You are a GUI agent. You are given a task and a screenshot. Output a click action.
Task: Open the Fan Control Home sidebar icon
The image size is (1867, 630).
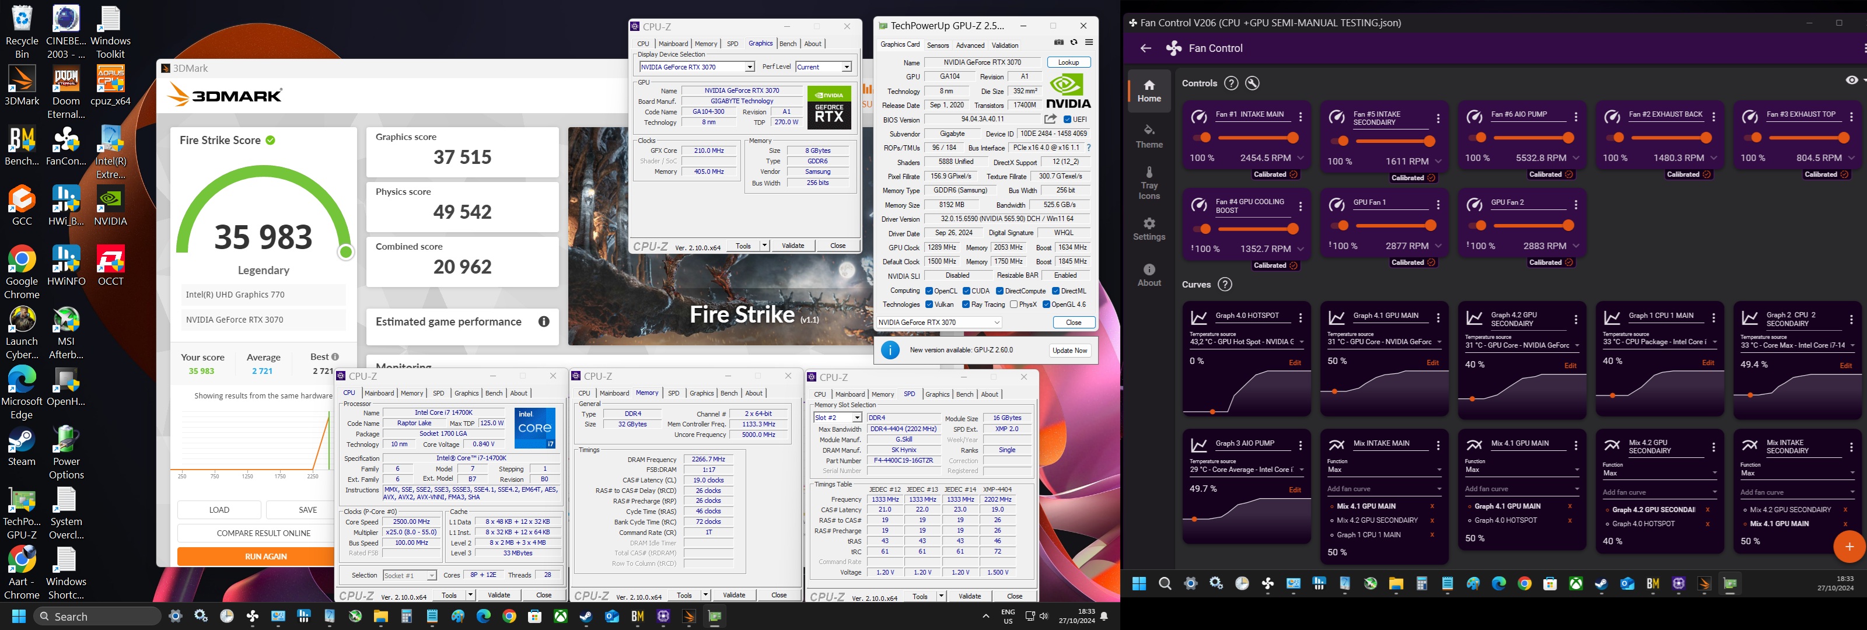point(1149,92)
